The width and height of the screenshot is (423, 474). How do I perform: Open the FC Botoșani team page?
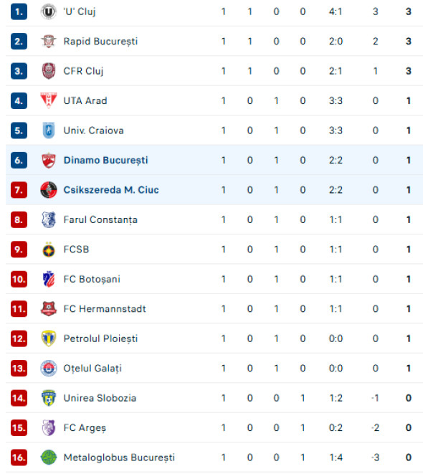click(x=92, y=280)
